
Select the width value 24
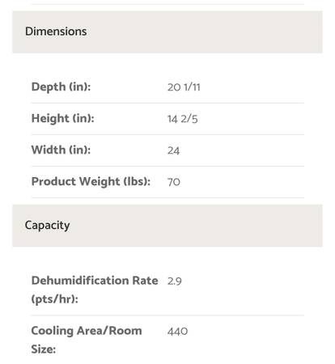[173, 150]
